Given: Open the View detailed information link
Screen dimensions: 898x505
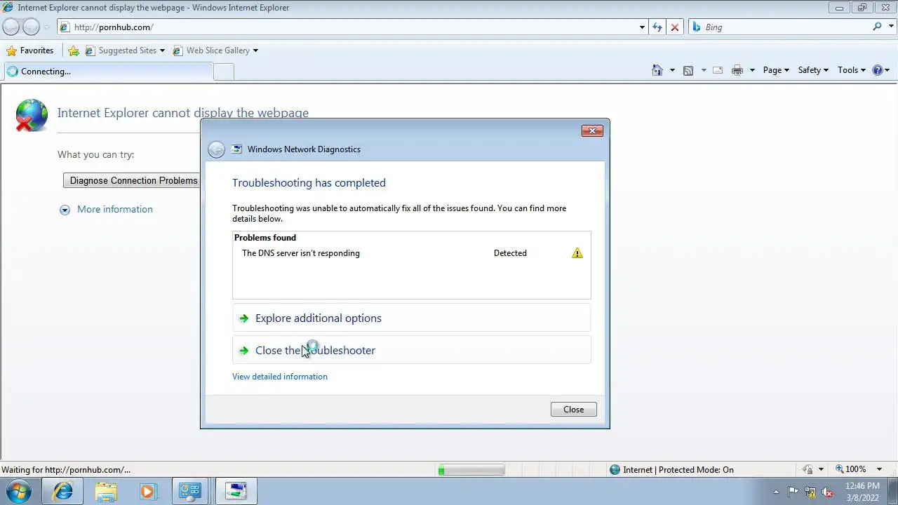Looking at the screenshot, I should [279, 377].
